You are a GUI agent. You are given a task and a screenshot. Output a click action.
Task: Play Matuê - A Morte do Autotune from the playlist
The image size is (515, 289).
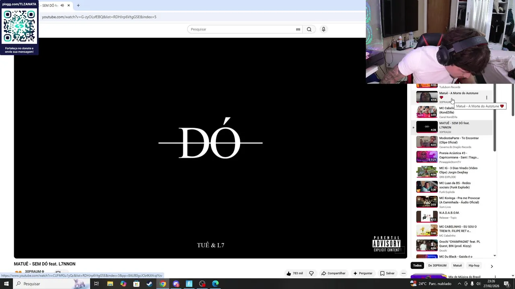(453, 97)
